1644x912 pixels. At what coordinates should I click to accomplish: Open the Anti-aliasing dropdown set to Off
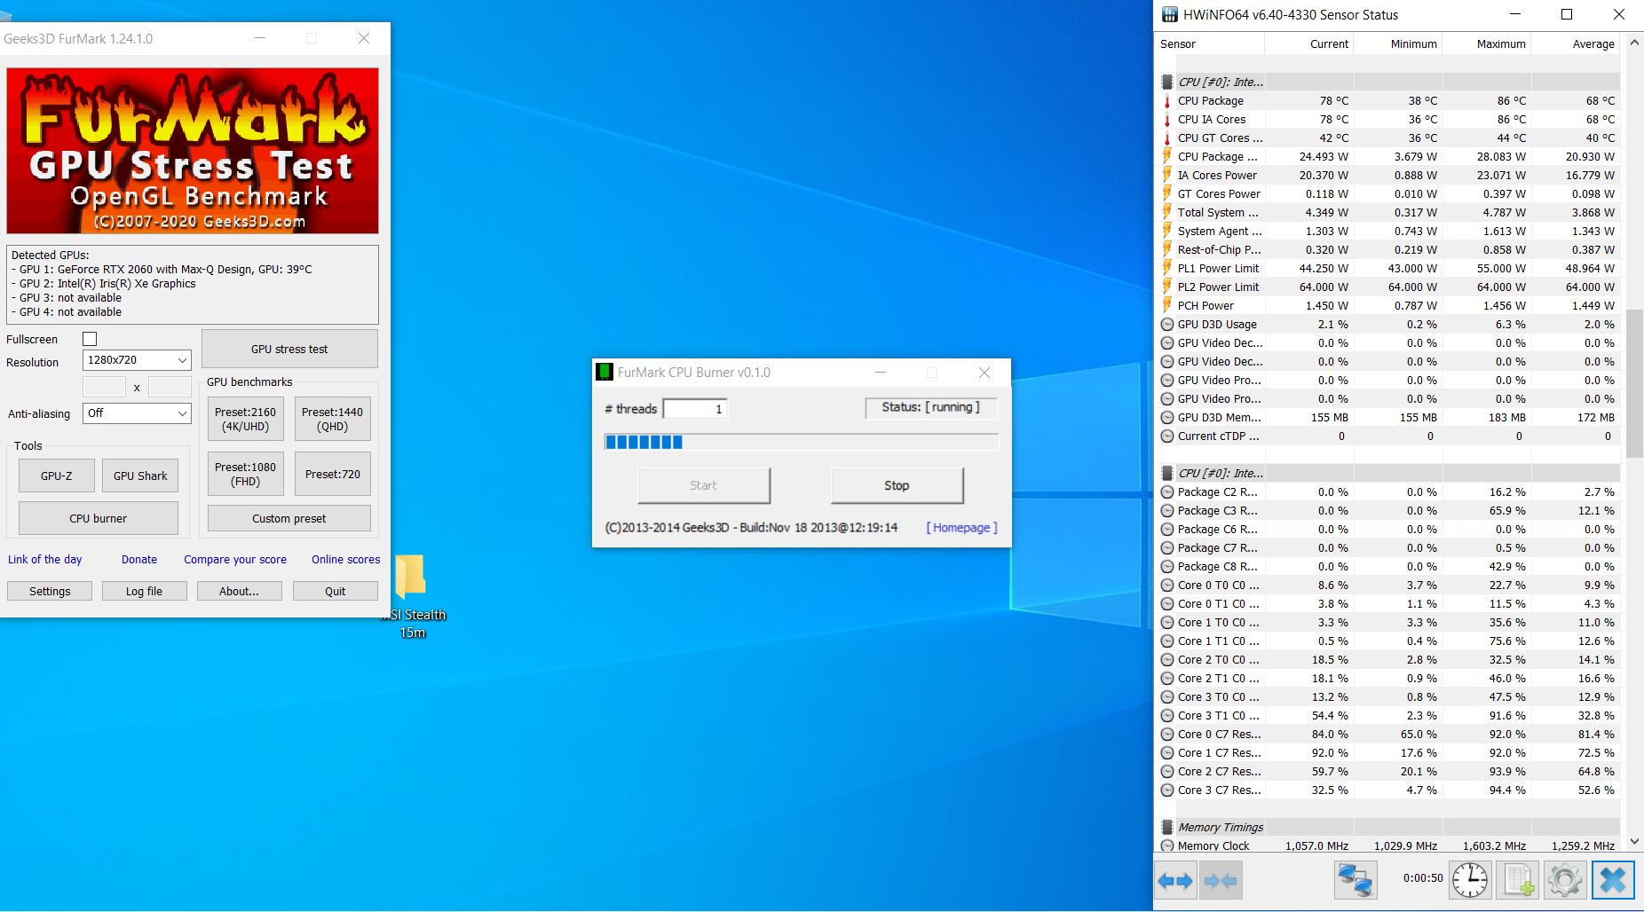pos(137,413)
